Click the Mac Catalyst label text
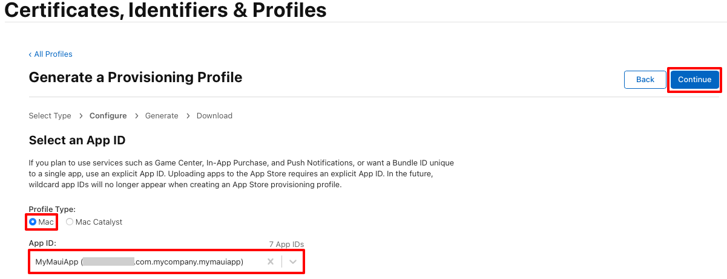The width and height of the screenshot is (727, 279). point(99,222)
